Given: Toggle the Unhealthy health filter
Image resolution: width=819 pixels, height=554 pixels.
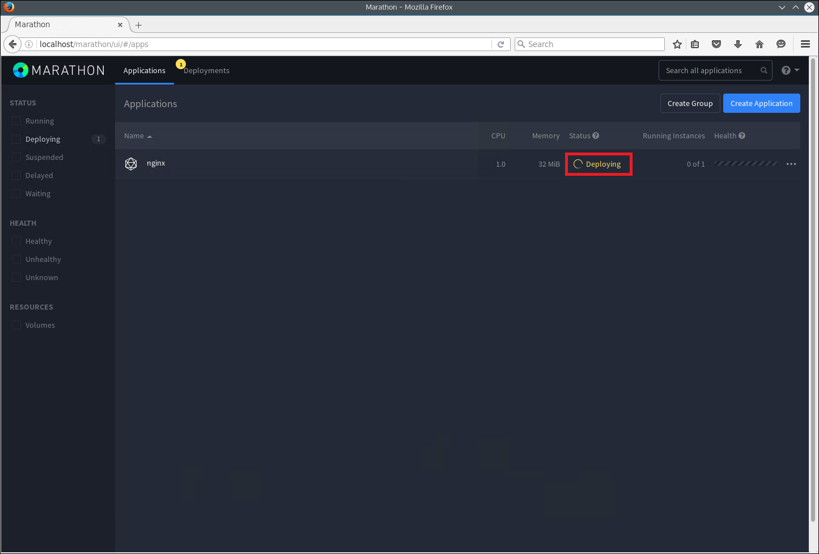Looking at the screenshot, I should (x=16, y=259).
